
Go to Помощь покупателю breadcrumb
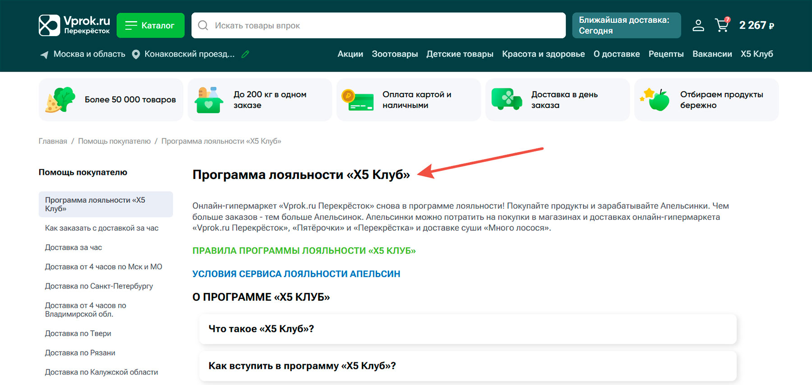tap(114, 141)
